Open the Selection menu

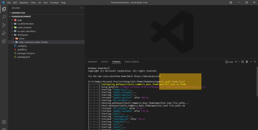click(24, 3)
